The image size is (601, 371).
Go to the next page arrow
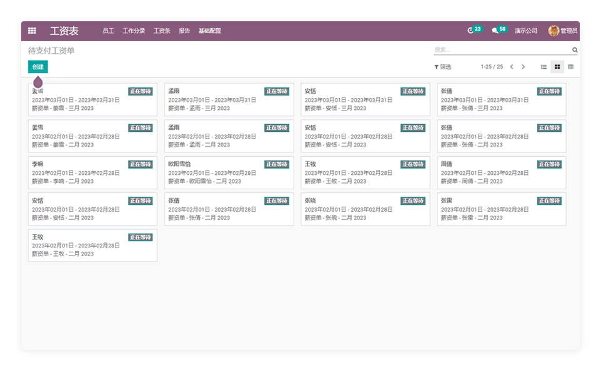click(x=524, y=67)
